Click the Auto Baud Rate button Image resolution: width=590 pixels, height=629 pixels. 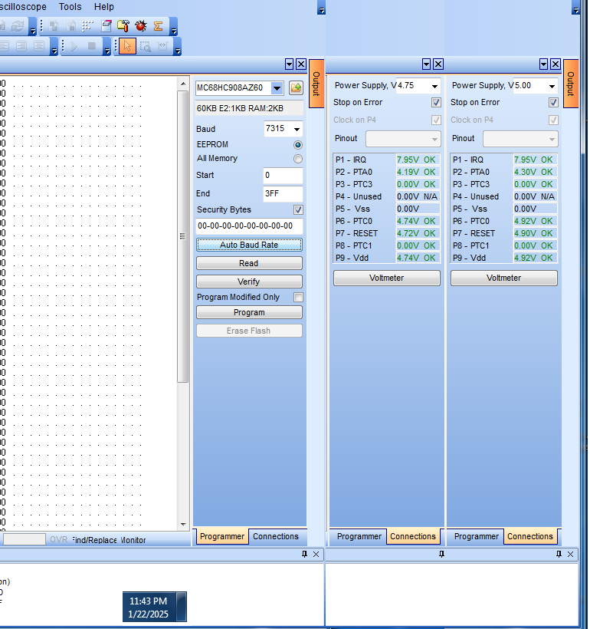click(x=249, y=245)
